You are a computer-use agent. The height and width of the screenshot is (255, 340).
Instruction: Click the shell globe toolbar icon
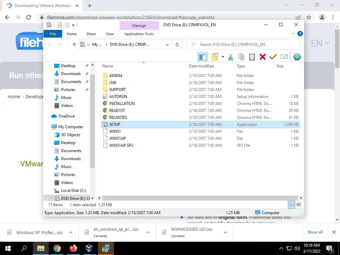click(297, 57)
